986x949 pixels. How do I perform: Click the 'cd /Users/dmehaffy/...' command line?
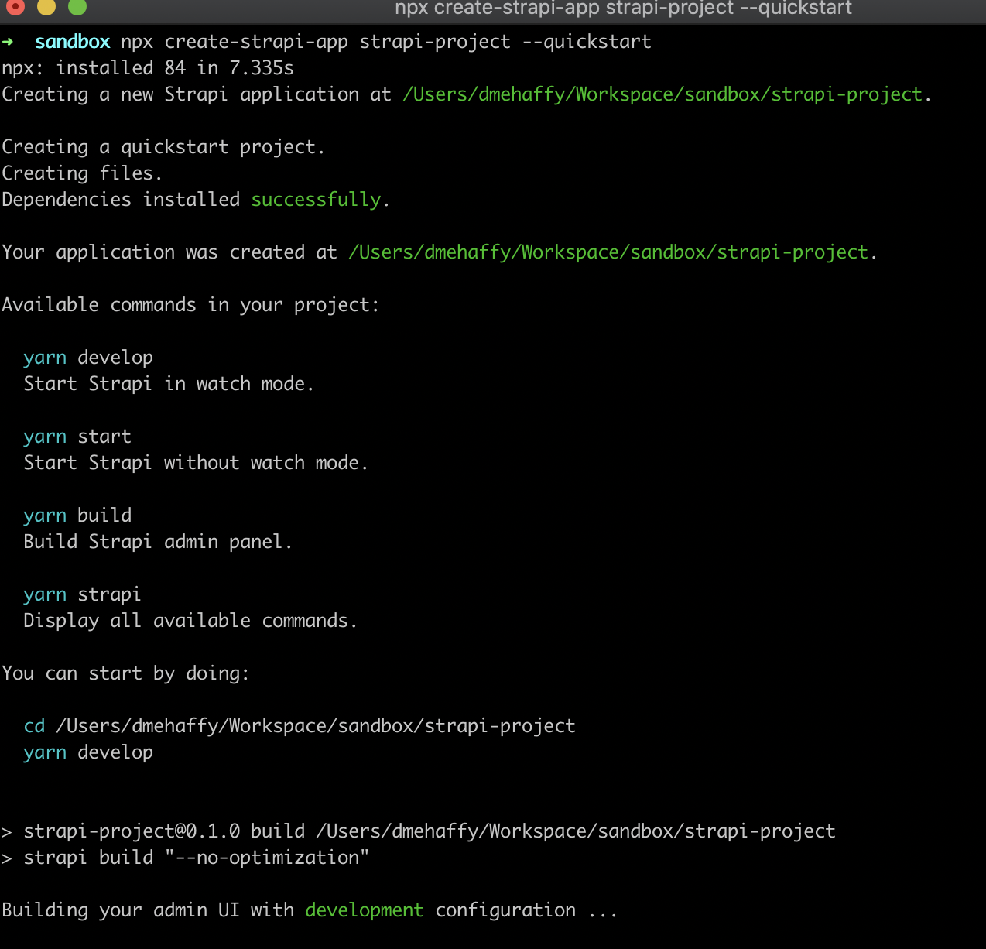click(x=300, y=726)
